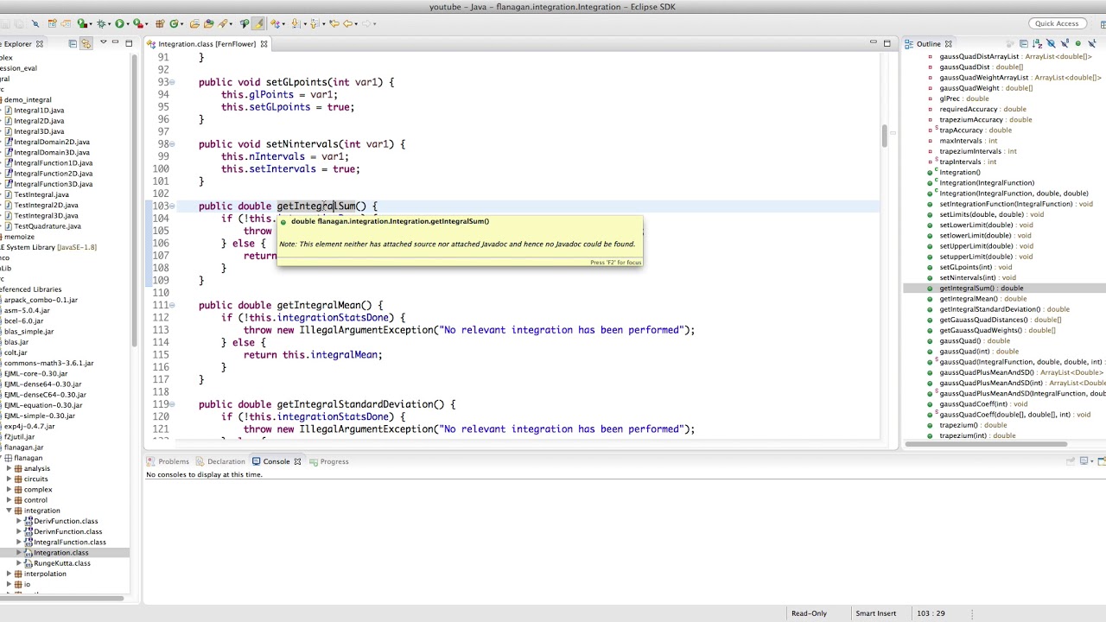The height and width of the screenshot is (622, 1106).
Task: Switch to the Progress tab
Action: 328,461
